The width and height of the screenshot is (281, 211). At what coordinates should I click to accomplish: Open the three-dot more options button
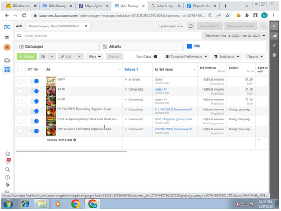click(x=263, y=26)
